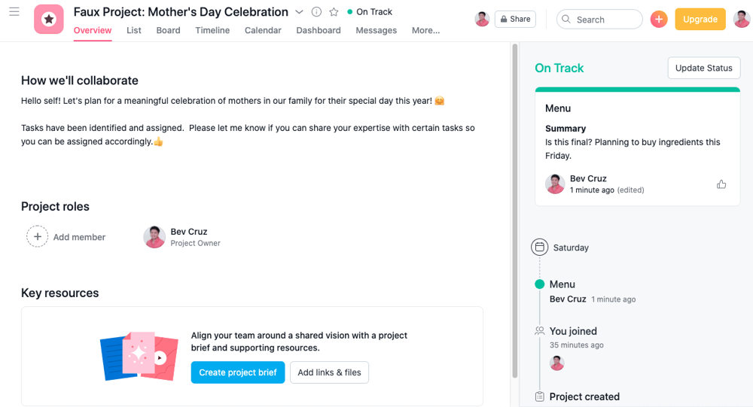The image size is (753, 407).
Task: Expand the More... tab menu
Action: tap(425, 30)
